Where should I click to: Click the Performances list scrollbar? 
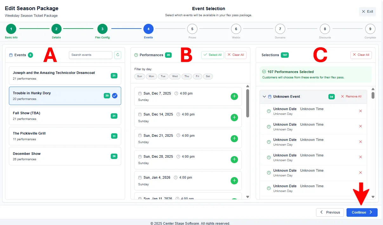pyautogui.click(x=248, y=103)
